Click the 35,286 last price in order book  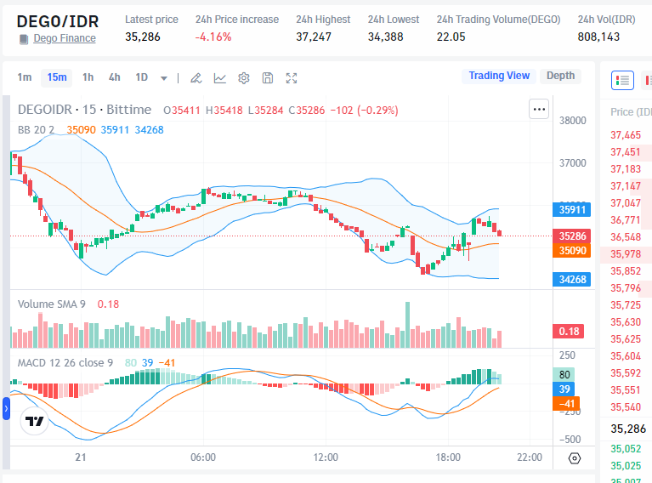628,429
